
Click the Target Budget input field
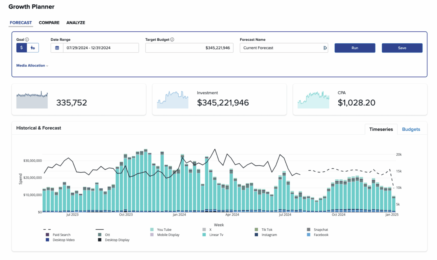[189, 48]
